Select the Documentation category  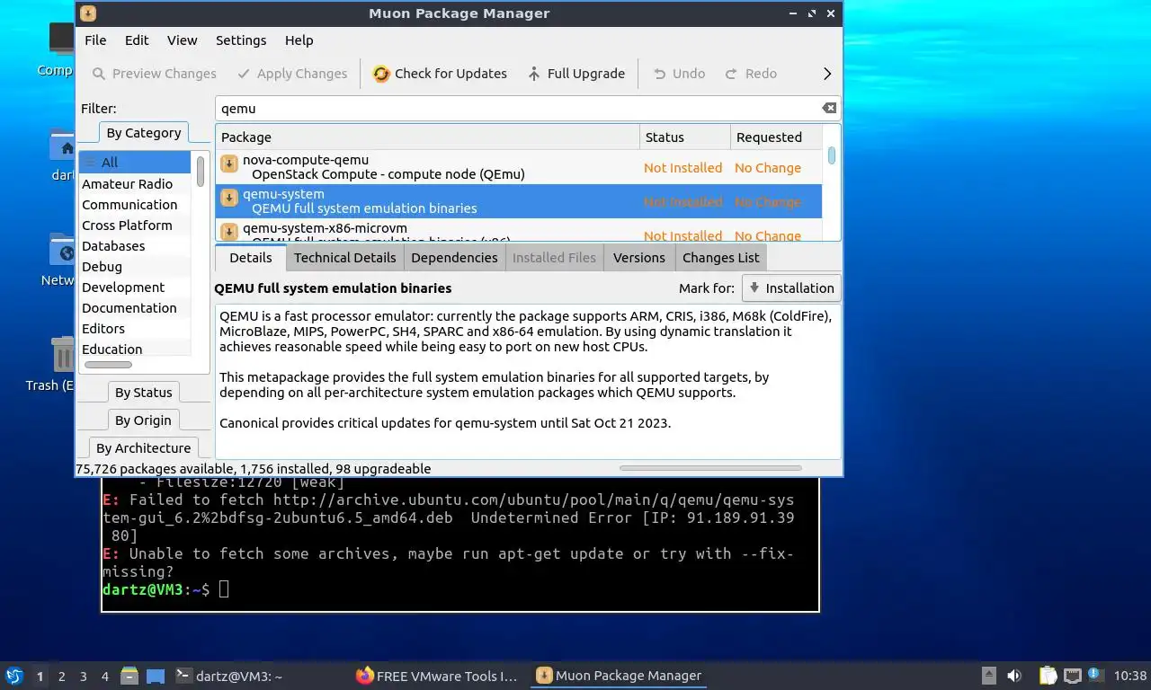click(135, 308)
